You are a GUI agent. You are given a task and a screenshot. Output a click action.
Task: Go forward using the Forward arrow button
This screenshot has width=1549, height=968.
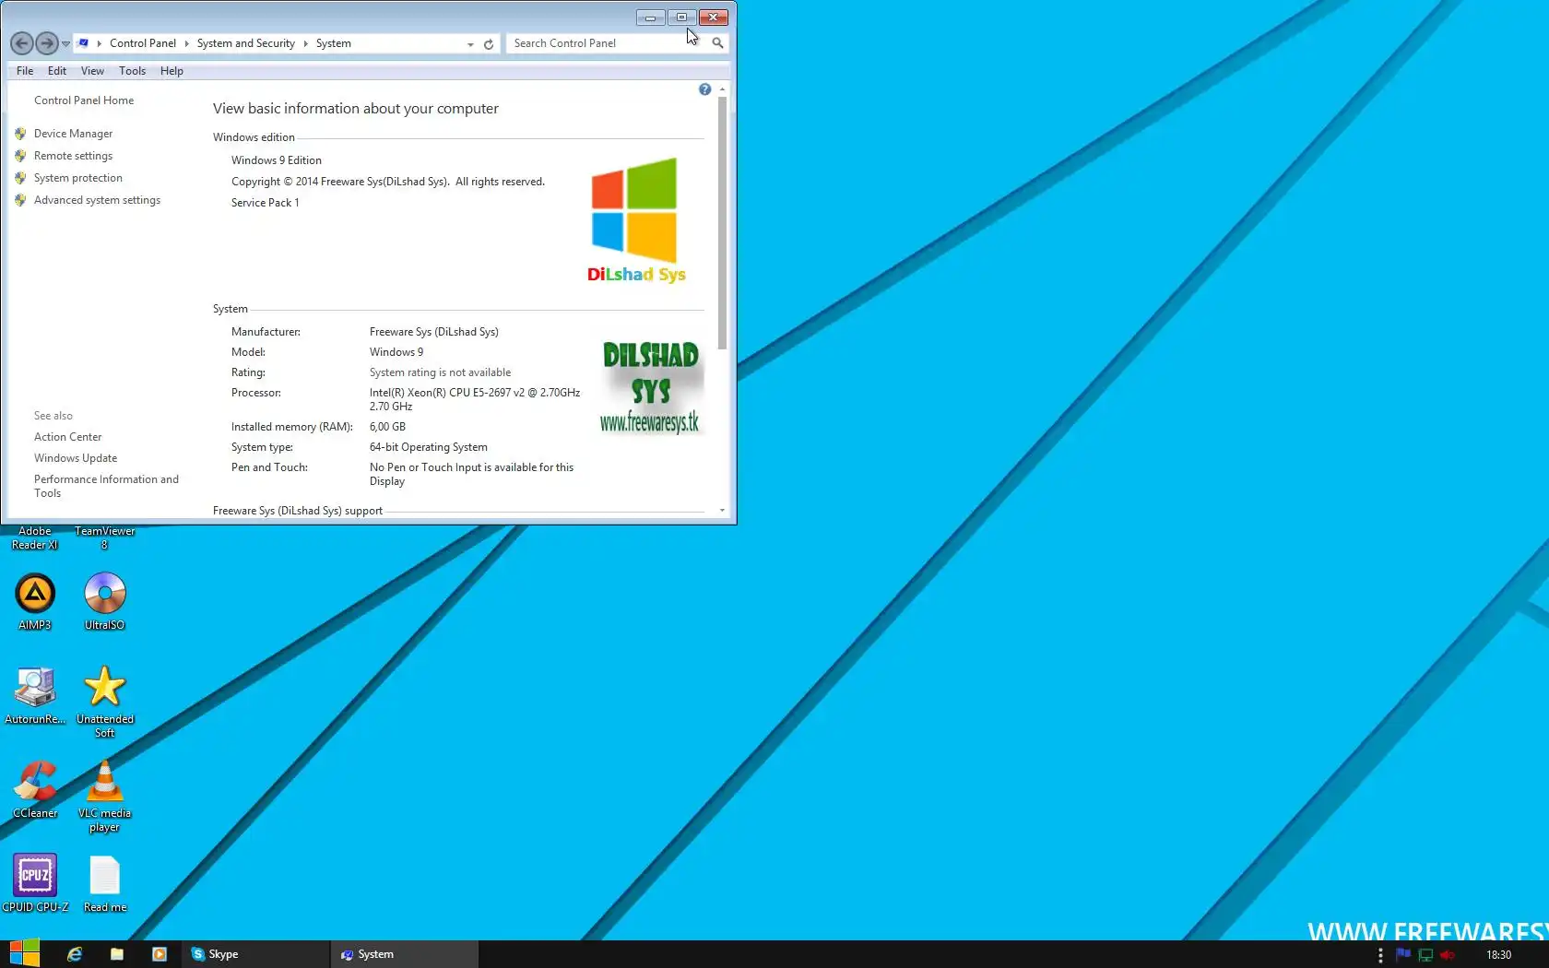(46, 43)
